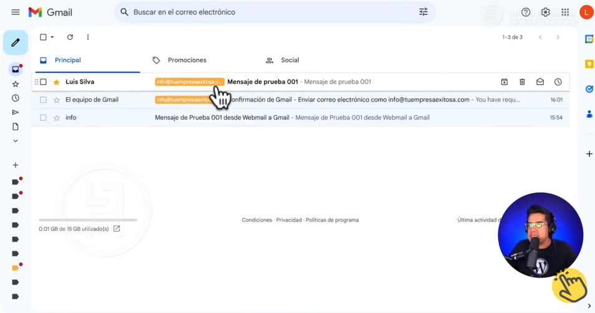Expand More items in left sidebar
Viewport: 595px width, 313px height.
click(x=16, y=141)
